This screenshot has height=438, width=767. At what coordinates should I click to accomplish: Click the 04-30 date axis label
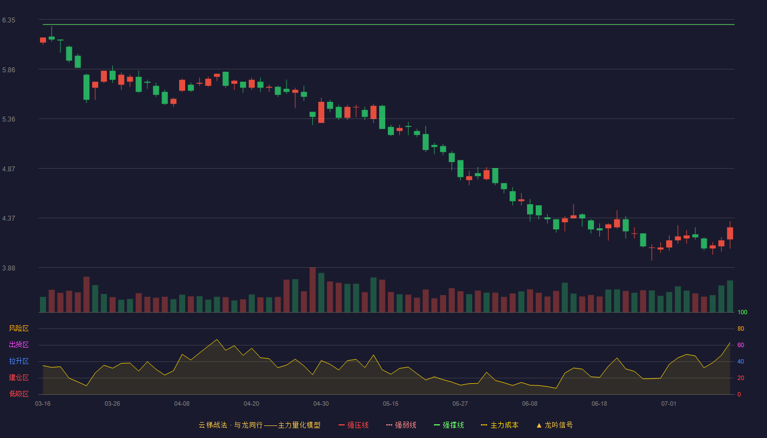(x=321, y=404)
